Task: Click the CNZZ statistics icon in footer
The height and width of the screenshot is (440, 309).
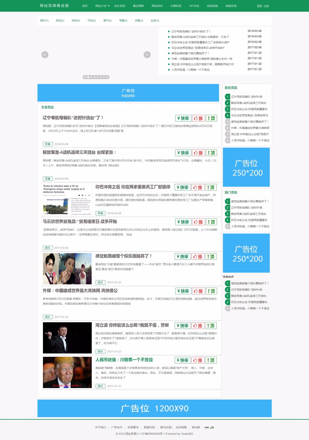Action: pos(209,427)
